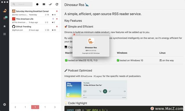
Task: Click the Github logo feed icon
Action: (14, 27)
